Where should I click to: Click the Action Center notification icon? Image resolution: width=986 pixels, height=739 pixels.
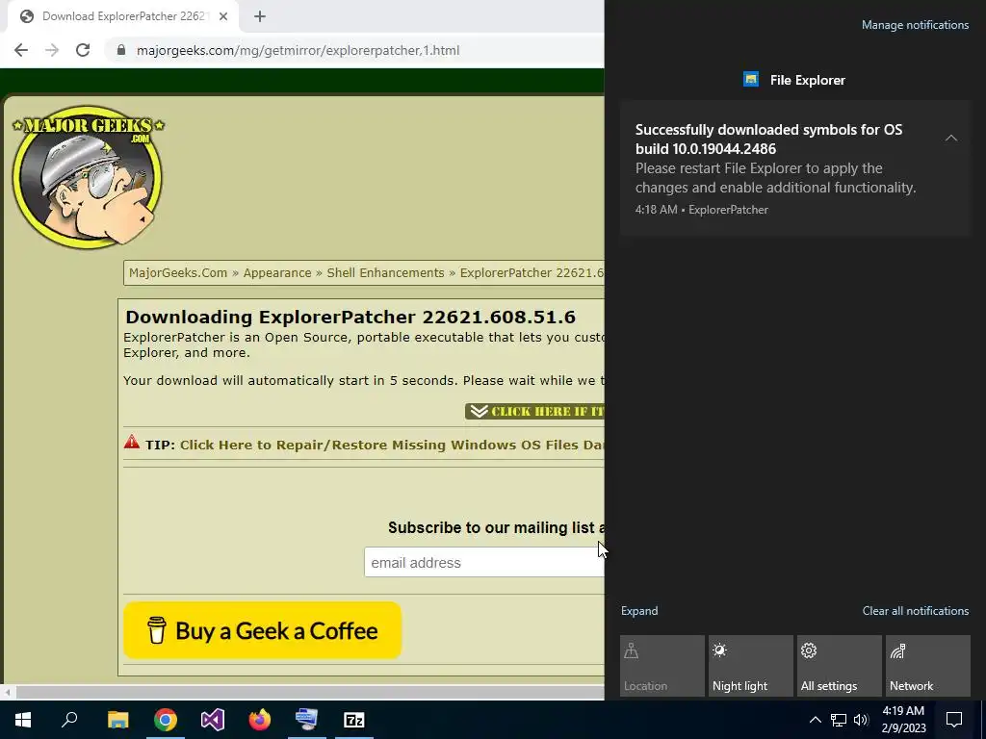coord(954,720)
